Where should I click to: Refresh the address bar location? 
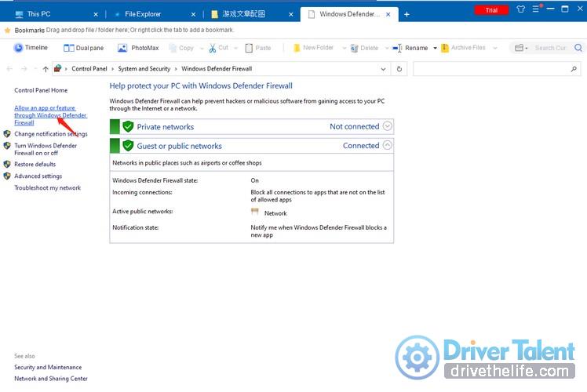click(399, 69)
